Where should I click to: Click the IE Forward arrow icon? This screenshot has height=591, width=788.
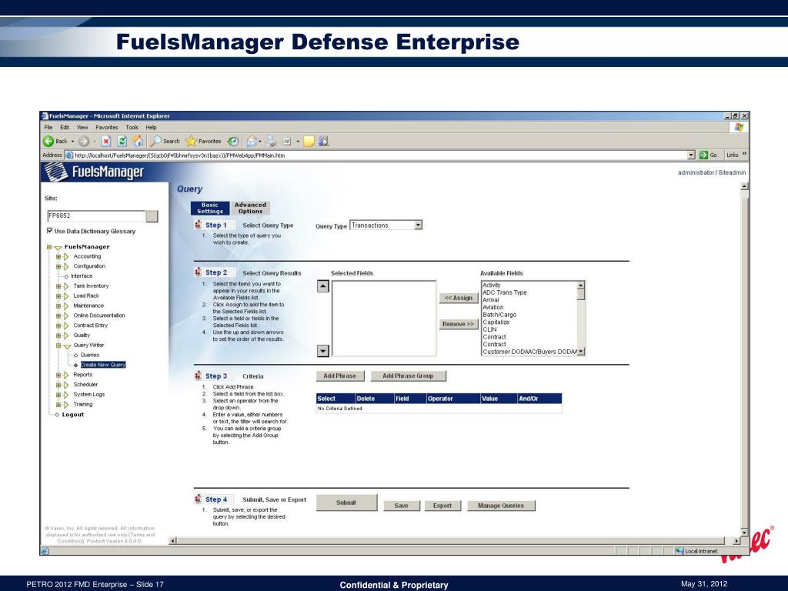click(x=83, y=142)
